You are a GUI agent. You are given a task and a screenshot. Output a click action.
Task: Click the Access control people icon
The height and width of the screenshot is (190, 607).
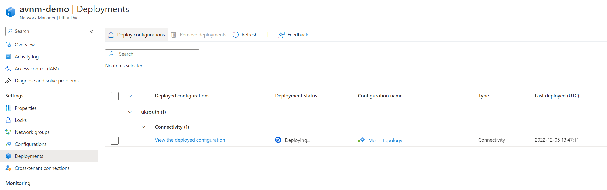coord(8,69)
